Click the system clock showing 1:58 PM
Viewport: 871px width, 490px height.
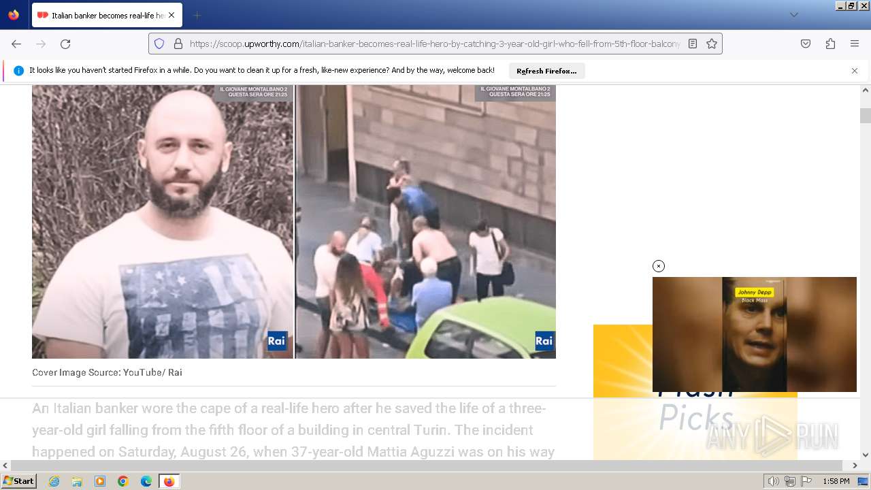[x=836, y=481]
